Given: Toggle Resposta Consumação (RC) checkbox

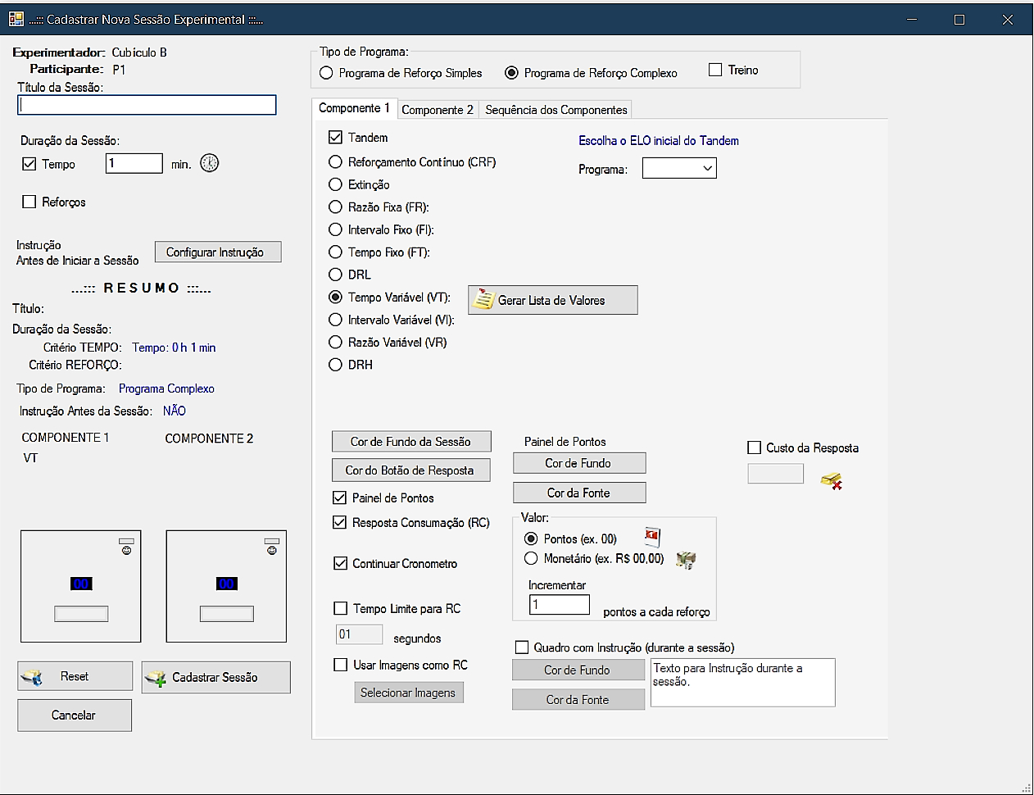Looking at the screenshot, I should [340, 522].
